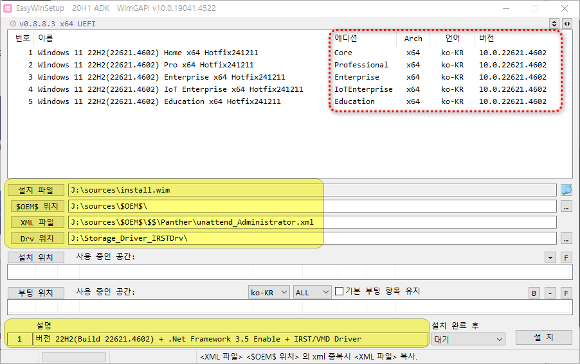Click the left-right arrows button at top right
The width and height of the screenshot is (580, 364).
(566, 24)
